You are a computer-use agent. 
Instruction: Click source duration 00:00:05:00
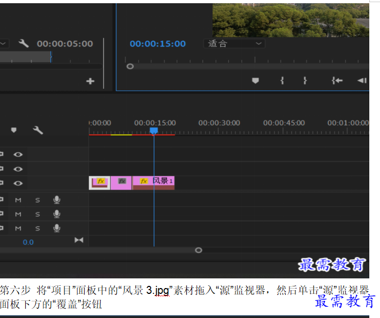[x=65, y=43]
